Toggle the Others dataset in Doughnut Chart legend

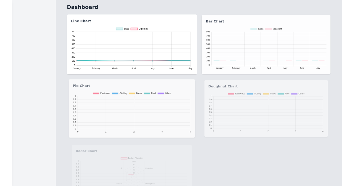[x=294, y=93]
